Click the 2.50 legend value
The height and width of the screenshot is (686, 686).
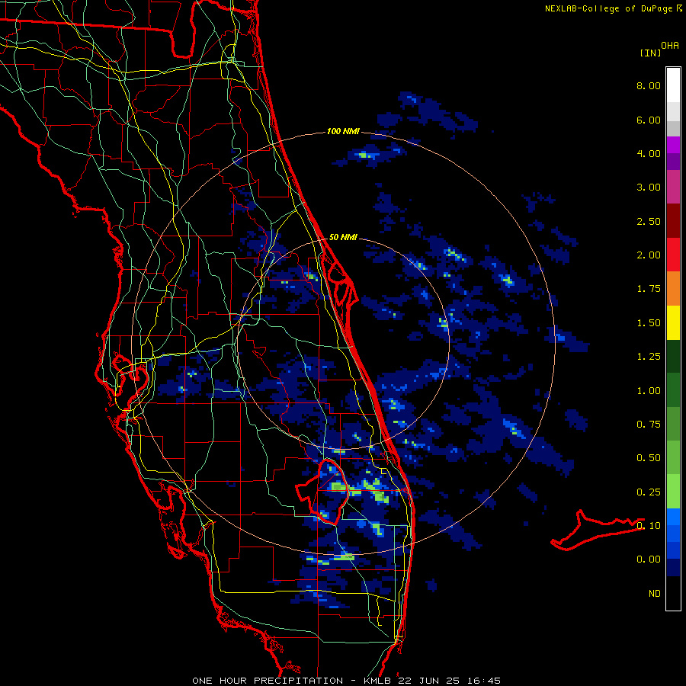(x=649, y=221)
